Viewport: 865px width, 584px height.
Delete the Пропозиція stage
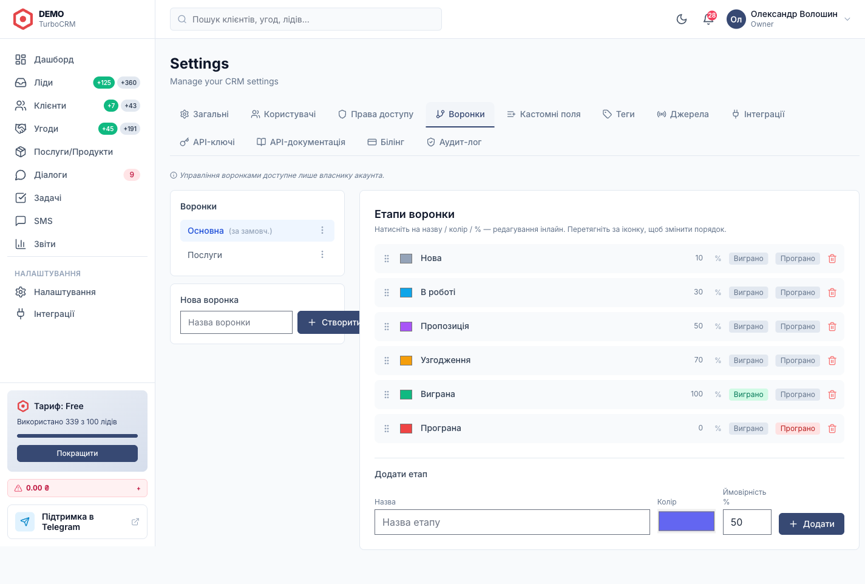pyautogui.click(x=832, y=327)
